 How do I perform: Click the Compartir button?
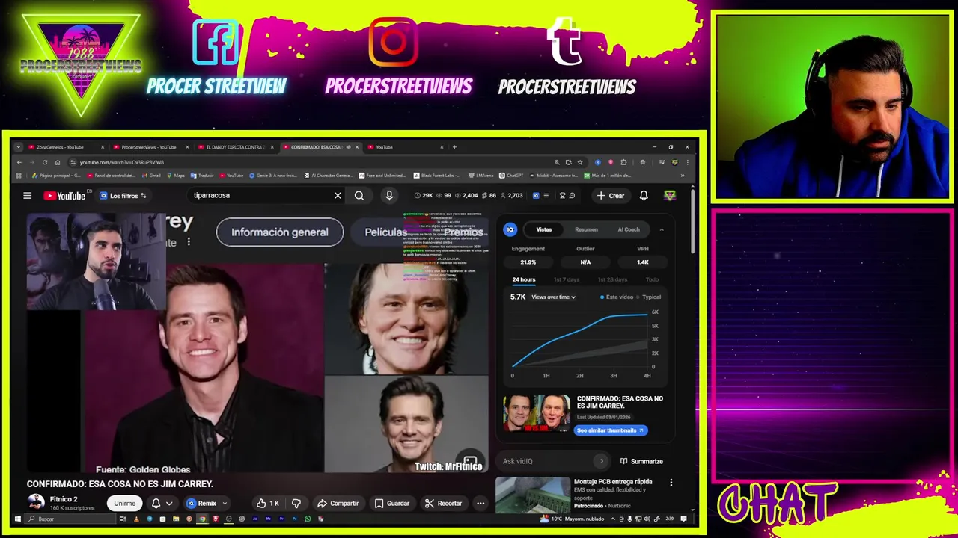pyautogui.click(x=338, y=504)
